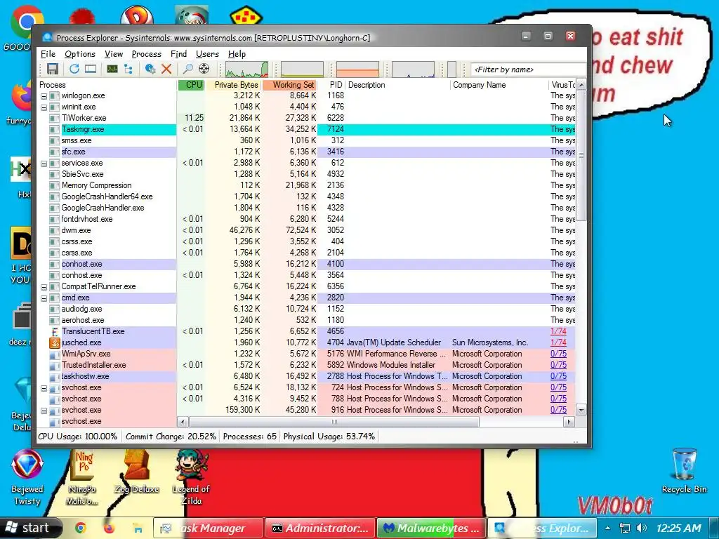Screen dimensions: 719x539
Task: Click the yellow commit history mini graph
Action: point(302,69)
